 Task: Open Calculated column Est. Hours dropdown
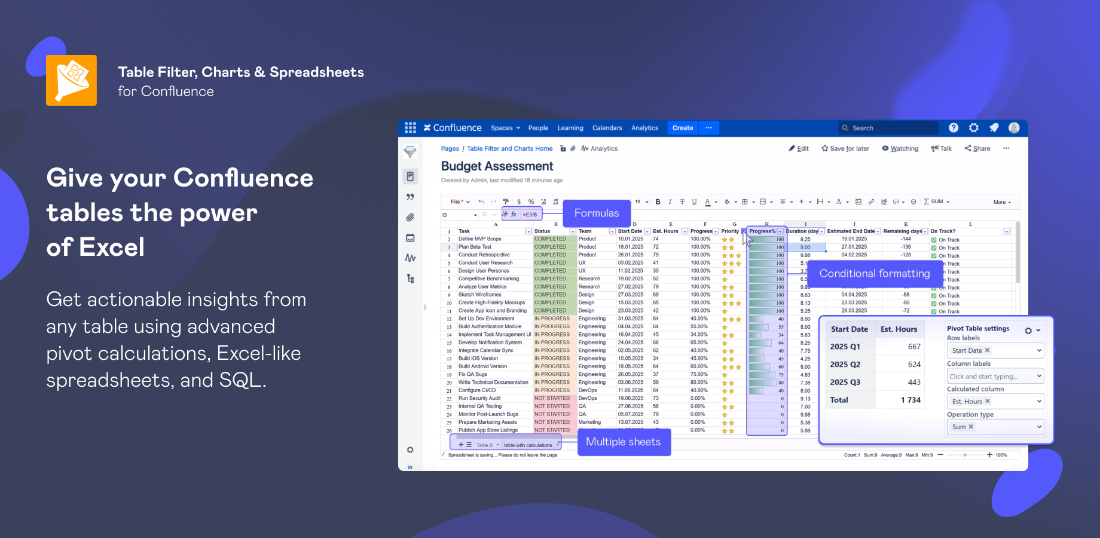click(995, 401)
